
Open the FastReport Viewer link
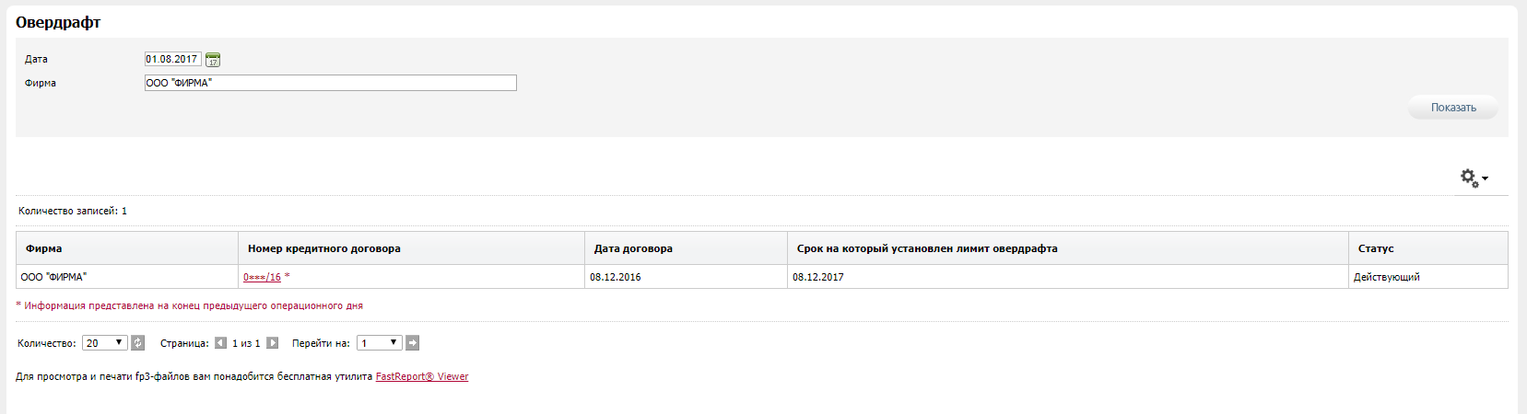[422, 376]
